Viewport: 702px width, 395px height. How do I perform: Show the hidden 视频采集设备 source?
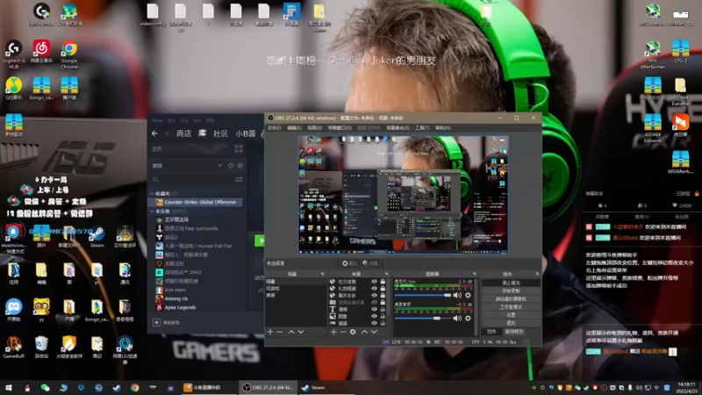[x=374, y=302]
